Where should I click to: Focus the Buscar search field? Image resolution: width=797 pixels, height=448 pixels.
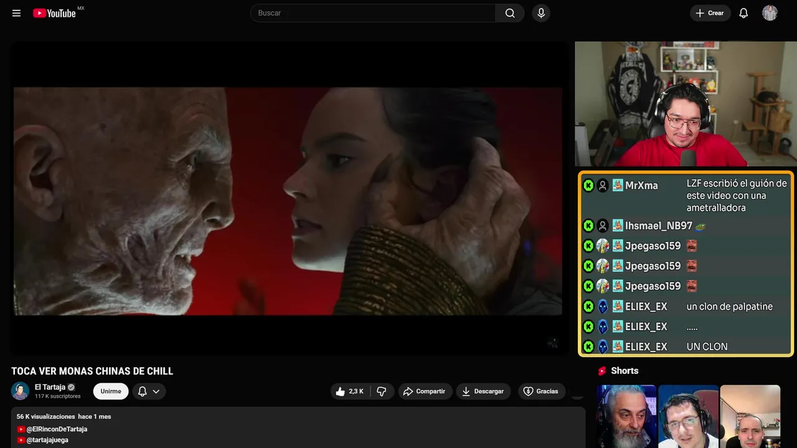click(x=373, y=13)
